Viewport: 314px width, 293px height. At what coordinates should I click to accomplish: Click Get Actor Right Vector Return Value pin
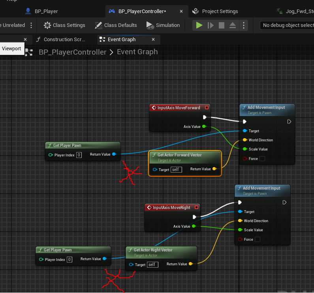pyautogui.click(x=191, y=264)
